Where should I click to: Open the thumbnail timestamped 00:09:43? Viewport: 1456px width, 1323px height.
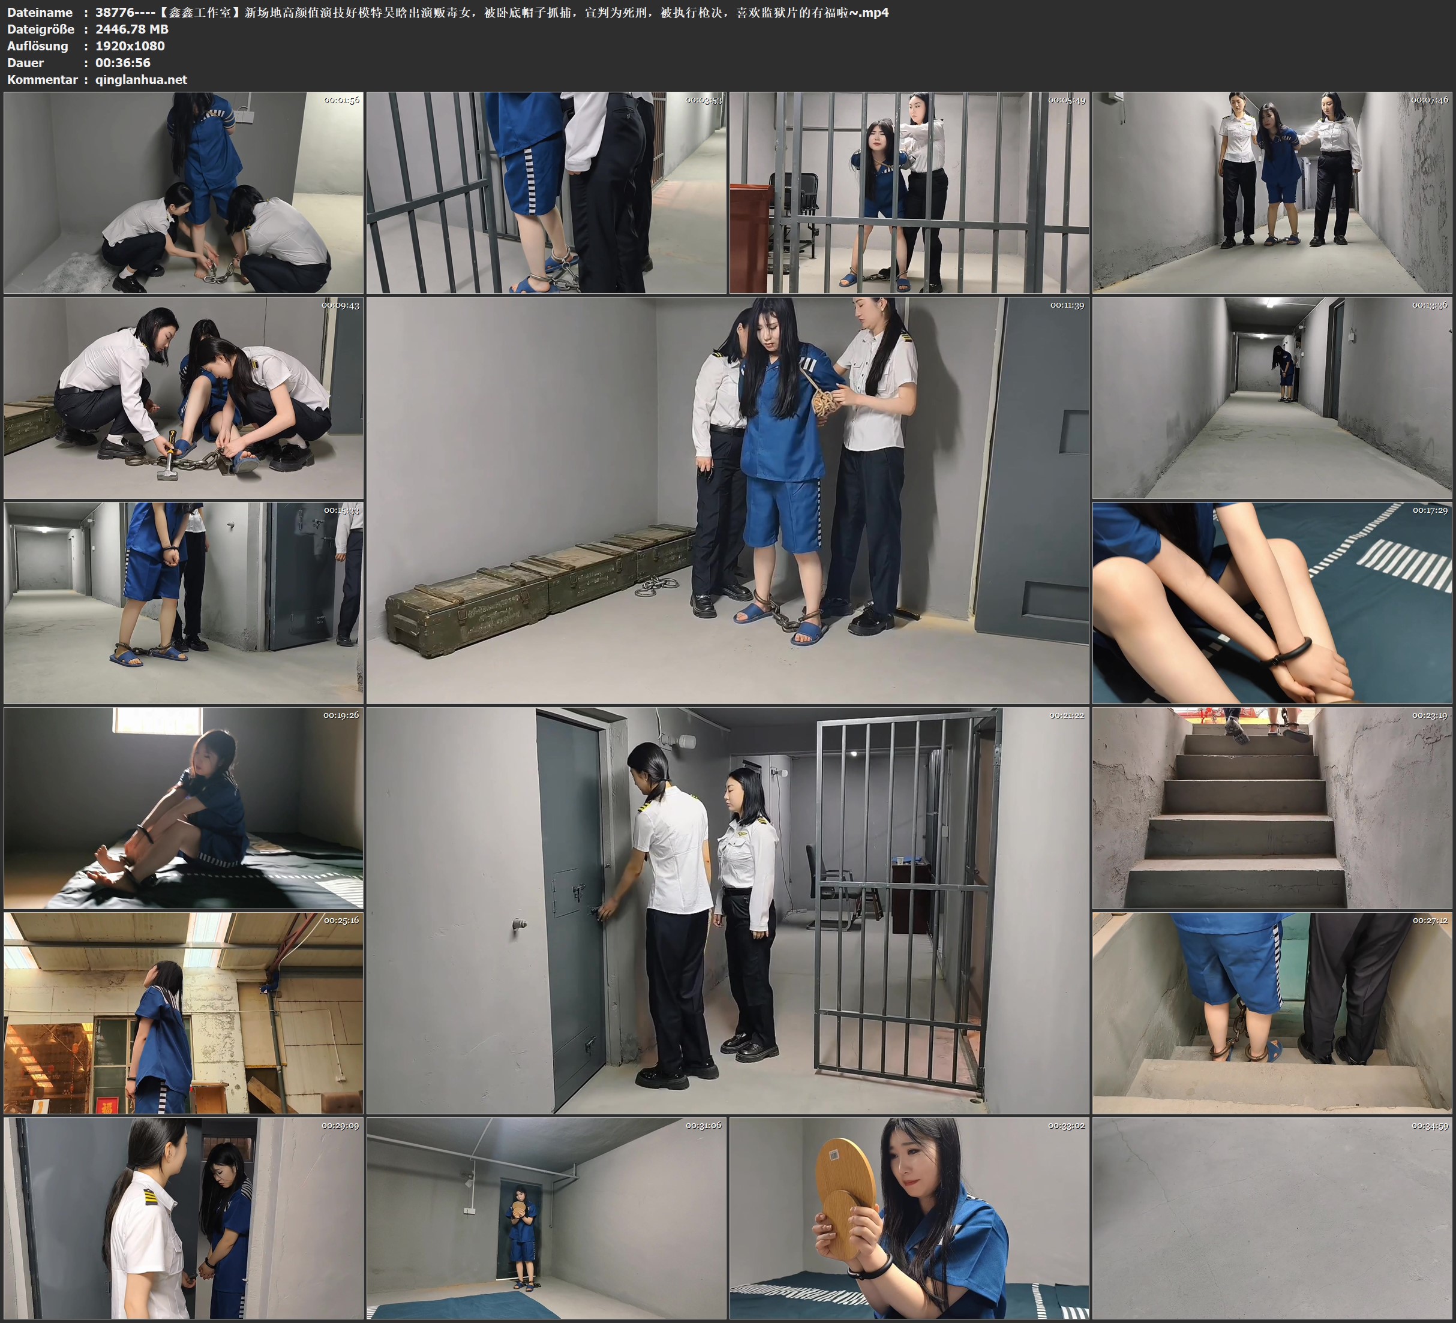coord(184,397)
